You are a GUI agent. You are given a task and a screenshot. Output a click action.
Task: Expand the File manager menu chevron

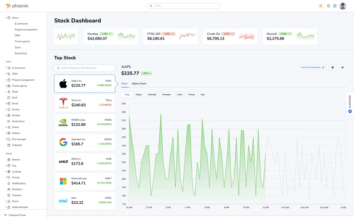pyautogui.click(x=6, y=139)
